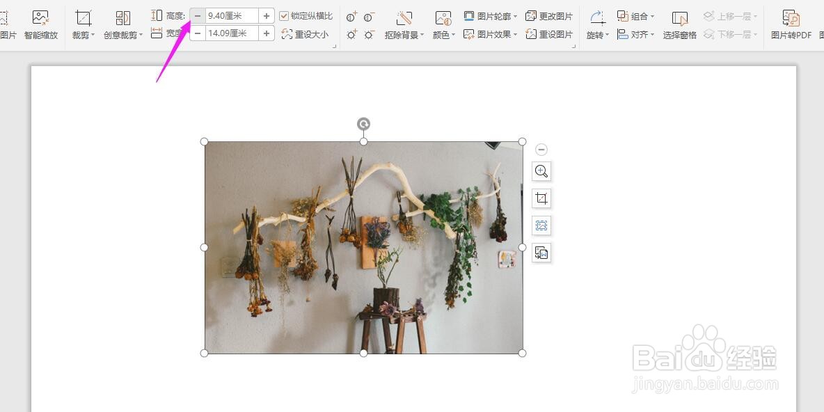Click the floating zoom magnifier icon

(x=541, y=171)
